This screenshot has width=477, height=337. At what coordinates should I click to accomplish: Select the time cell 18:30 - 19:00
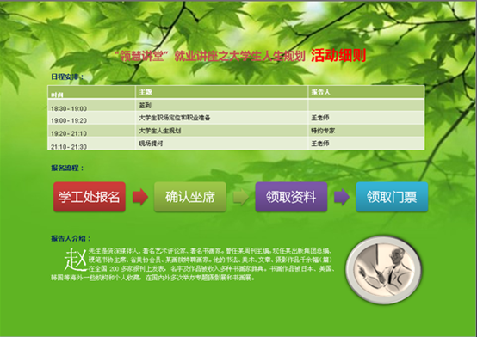[91, 105]
